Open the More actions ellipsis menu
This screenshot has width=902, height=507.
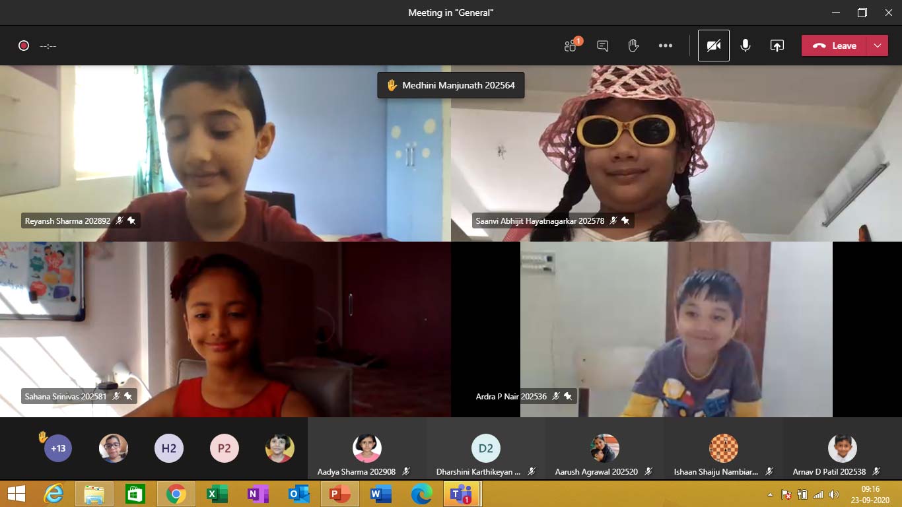coord(665,46)
